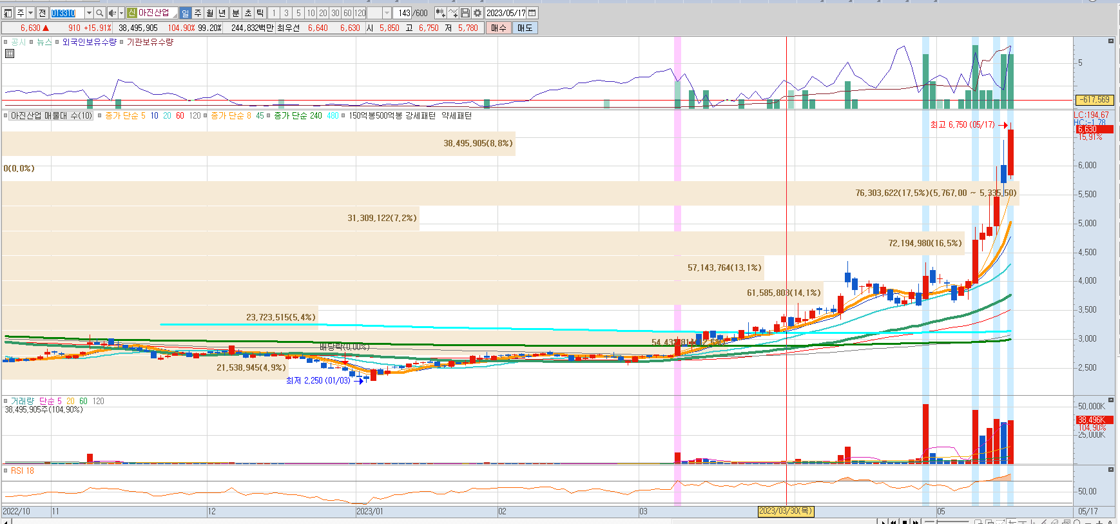Switch to the 틱 tick chart tab
1120x524 pixels.
click(x=260, y=13)
